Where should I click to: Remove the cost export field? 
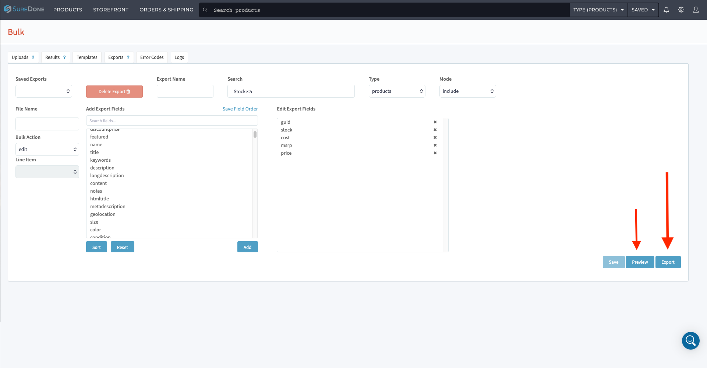tap(435, 137)
